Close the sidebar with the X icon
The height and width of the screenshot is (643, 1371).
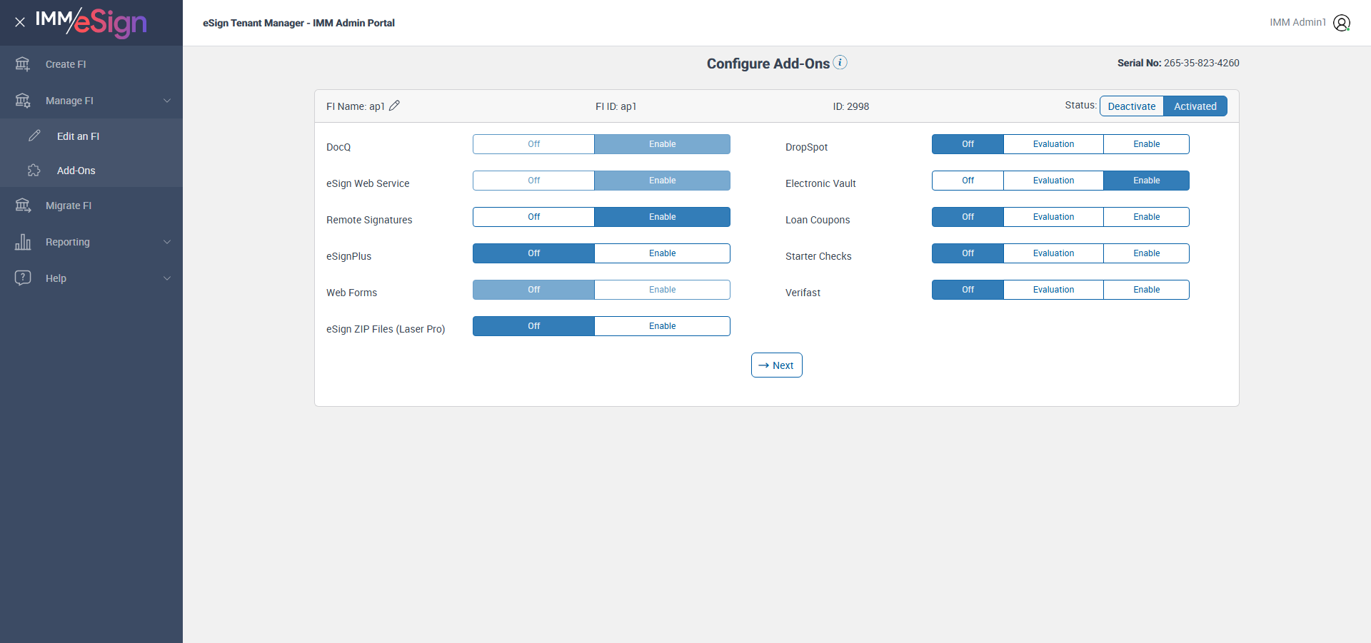click(20, 22)
